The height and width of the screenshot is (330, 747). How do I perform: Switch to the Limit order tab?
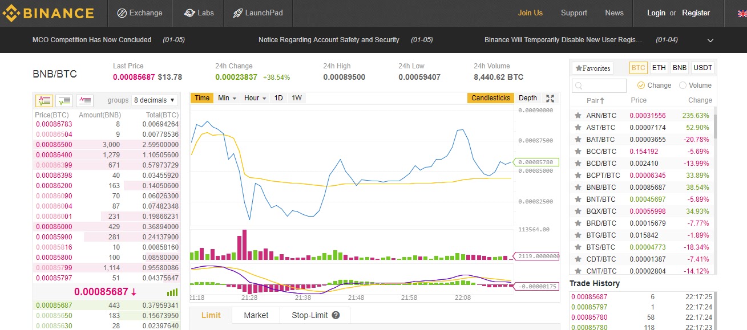coord(211,315)
